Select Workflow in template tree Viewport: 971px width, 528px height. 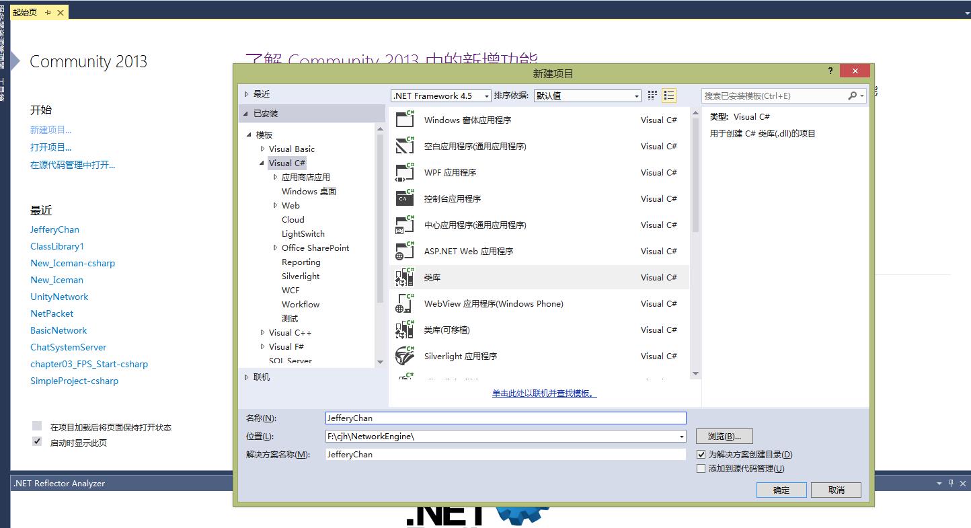(x=301, y=304)
